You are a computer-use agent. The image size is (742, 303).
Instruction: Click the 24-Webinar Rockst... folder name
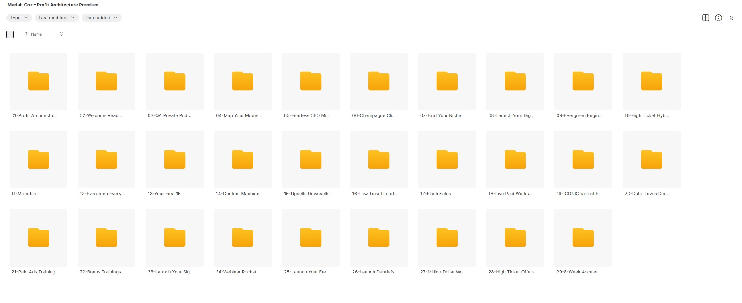pos(238,272)
